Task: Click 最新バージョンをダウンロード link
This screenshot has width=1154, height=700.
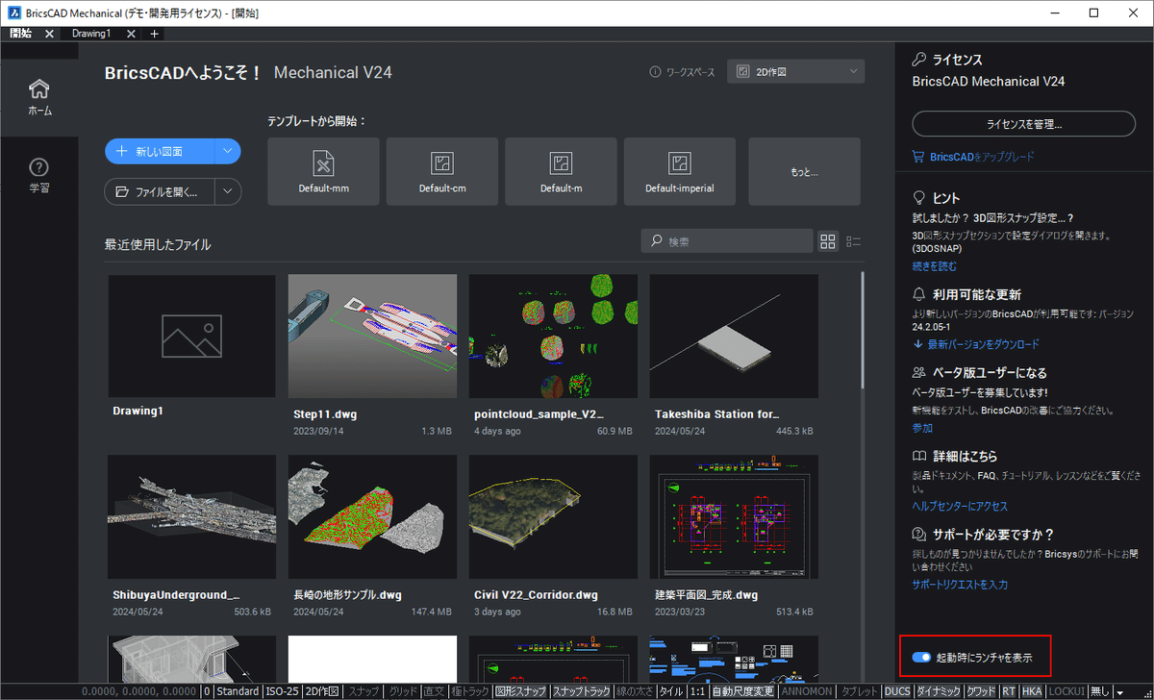Action: coord(982,344)
